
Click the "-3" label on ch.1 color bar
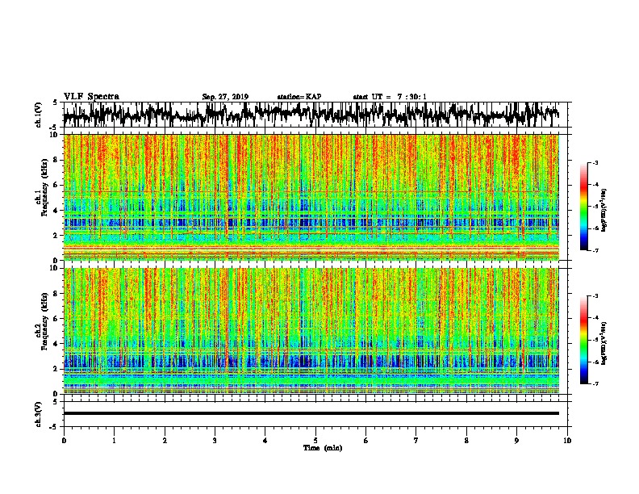[x=595, y=163]
